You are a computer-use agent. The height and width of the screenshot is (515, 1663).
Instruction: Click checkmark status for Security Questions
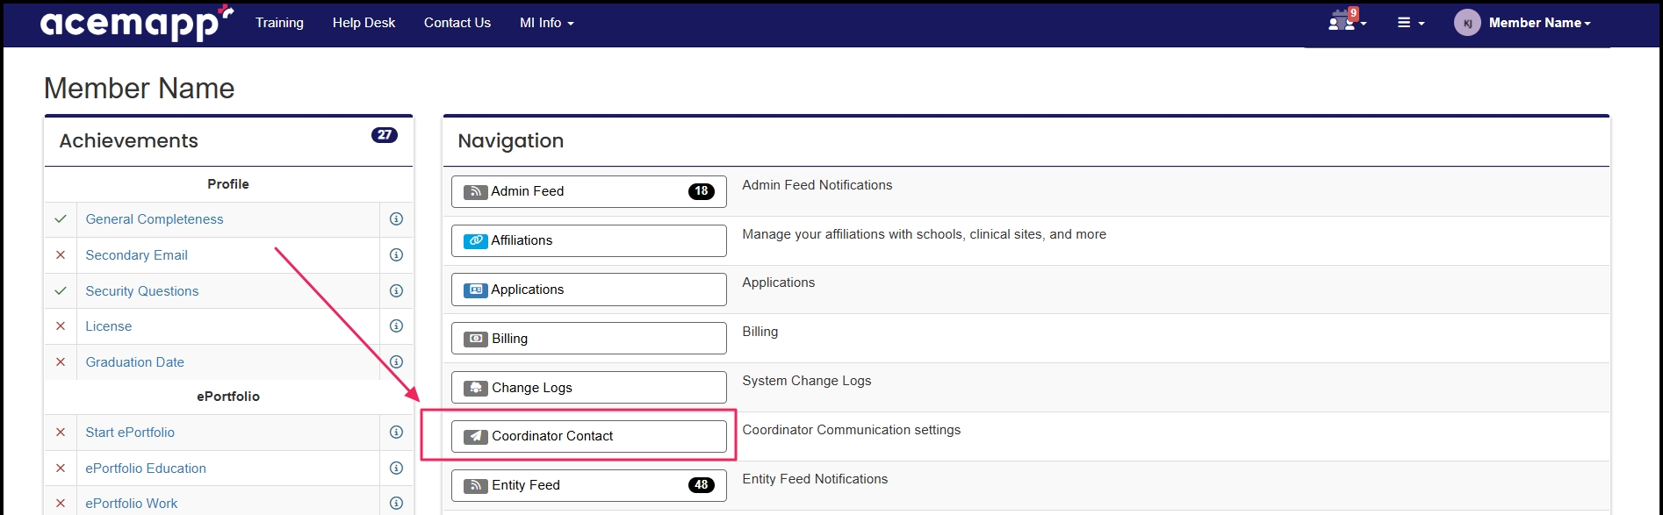coord(61,291)
